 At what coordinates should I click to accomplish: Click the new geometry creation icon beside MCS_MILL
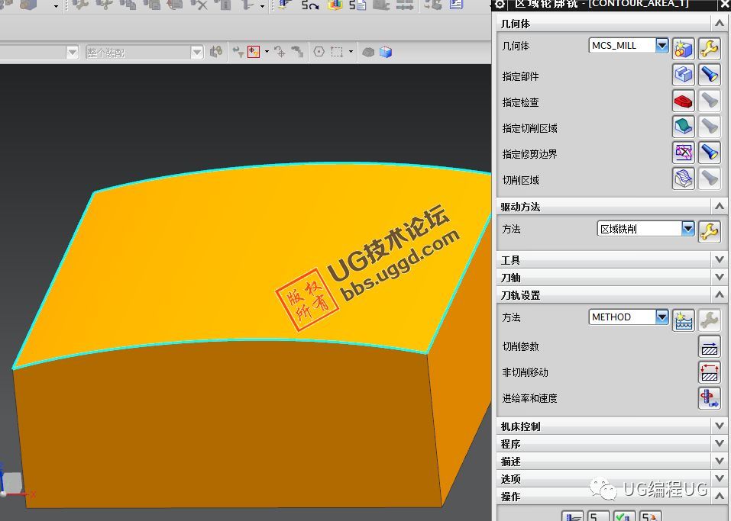point(684,47)
